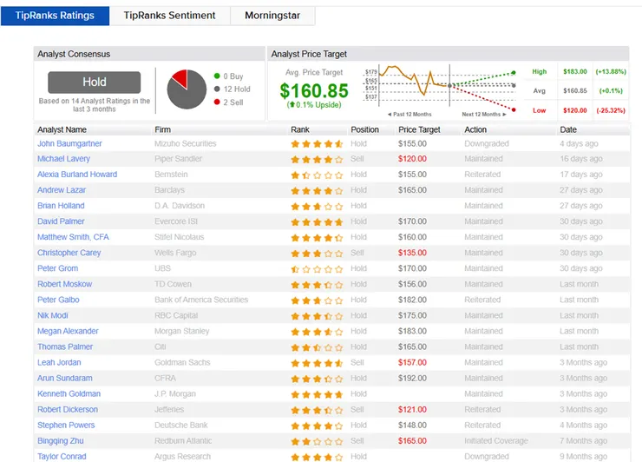Click Peter Grom's star rank rating

pos(317,269)
